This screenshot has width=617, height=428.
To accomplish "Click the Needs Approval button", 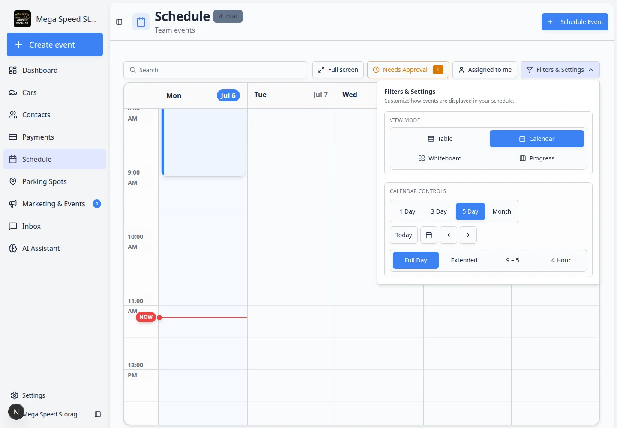I will (408, 70).
